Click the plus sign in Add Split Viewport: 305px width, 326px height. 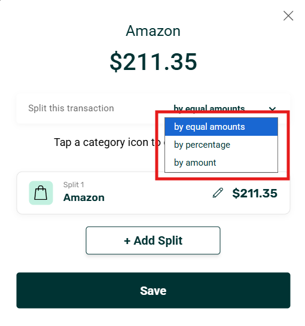tap(127, 240)
